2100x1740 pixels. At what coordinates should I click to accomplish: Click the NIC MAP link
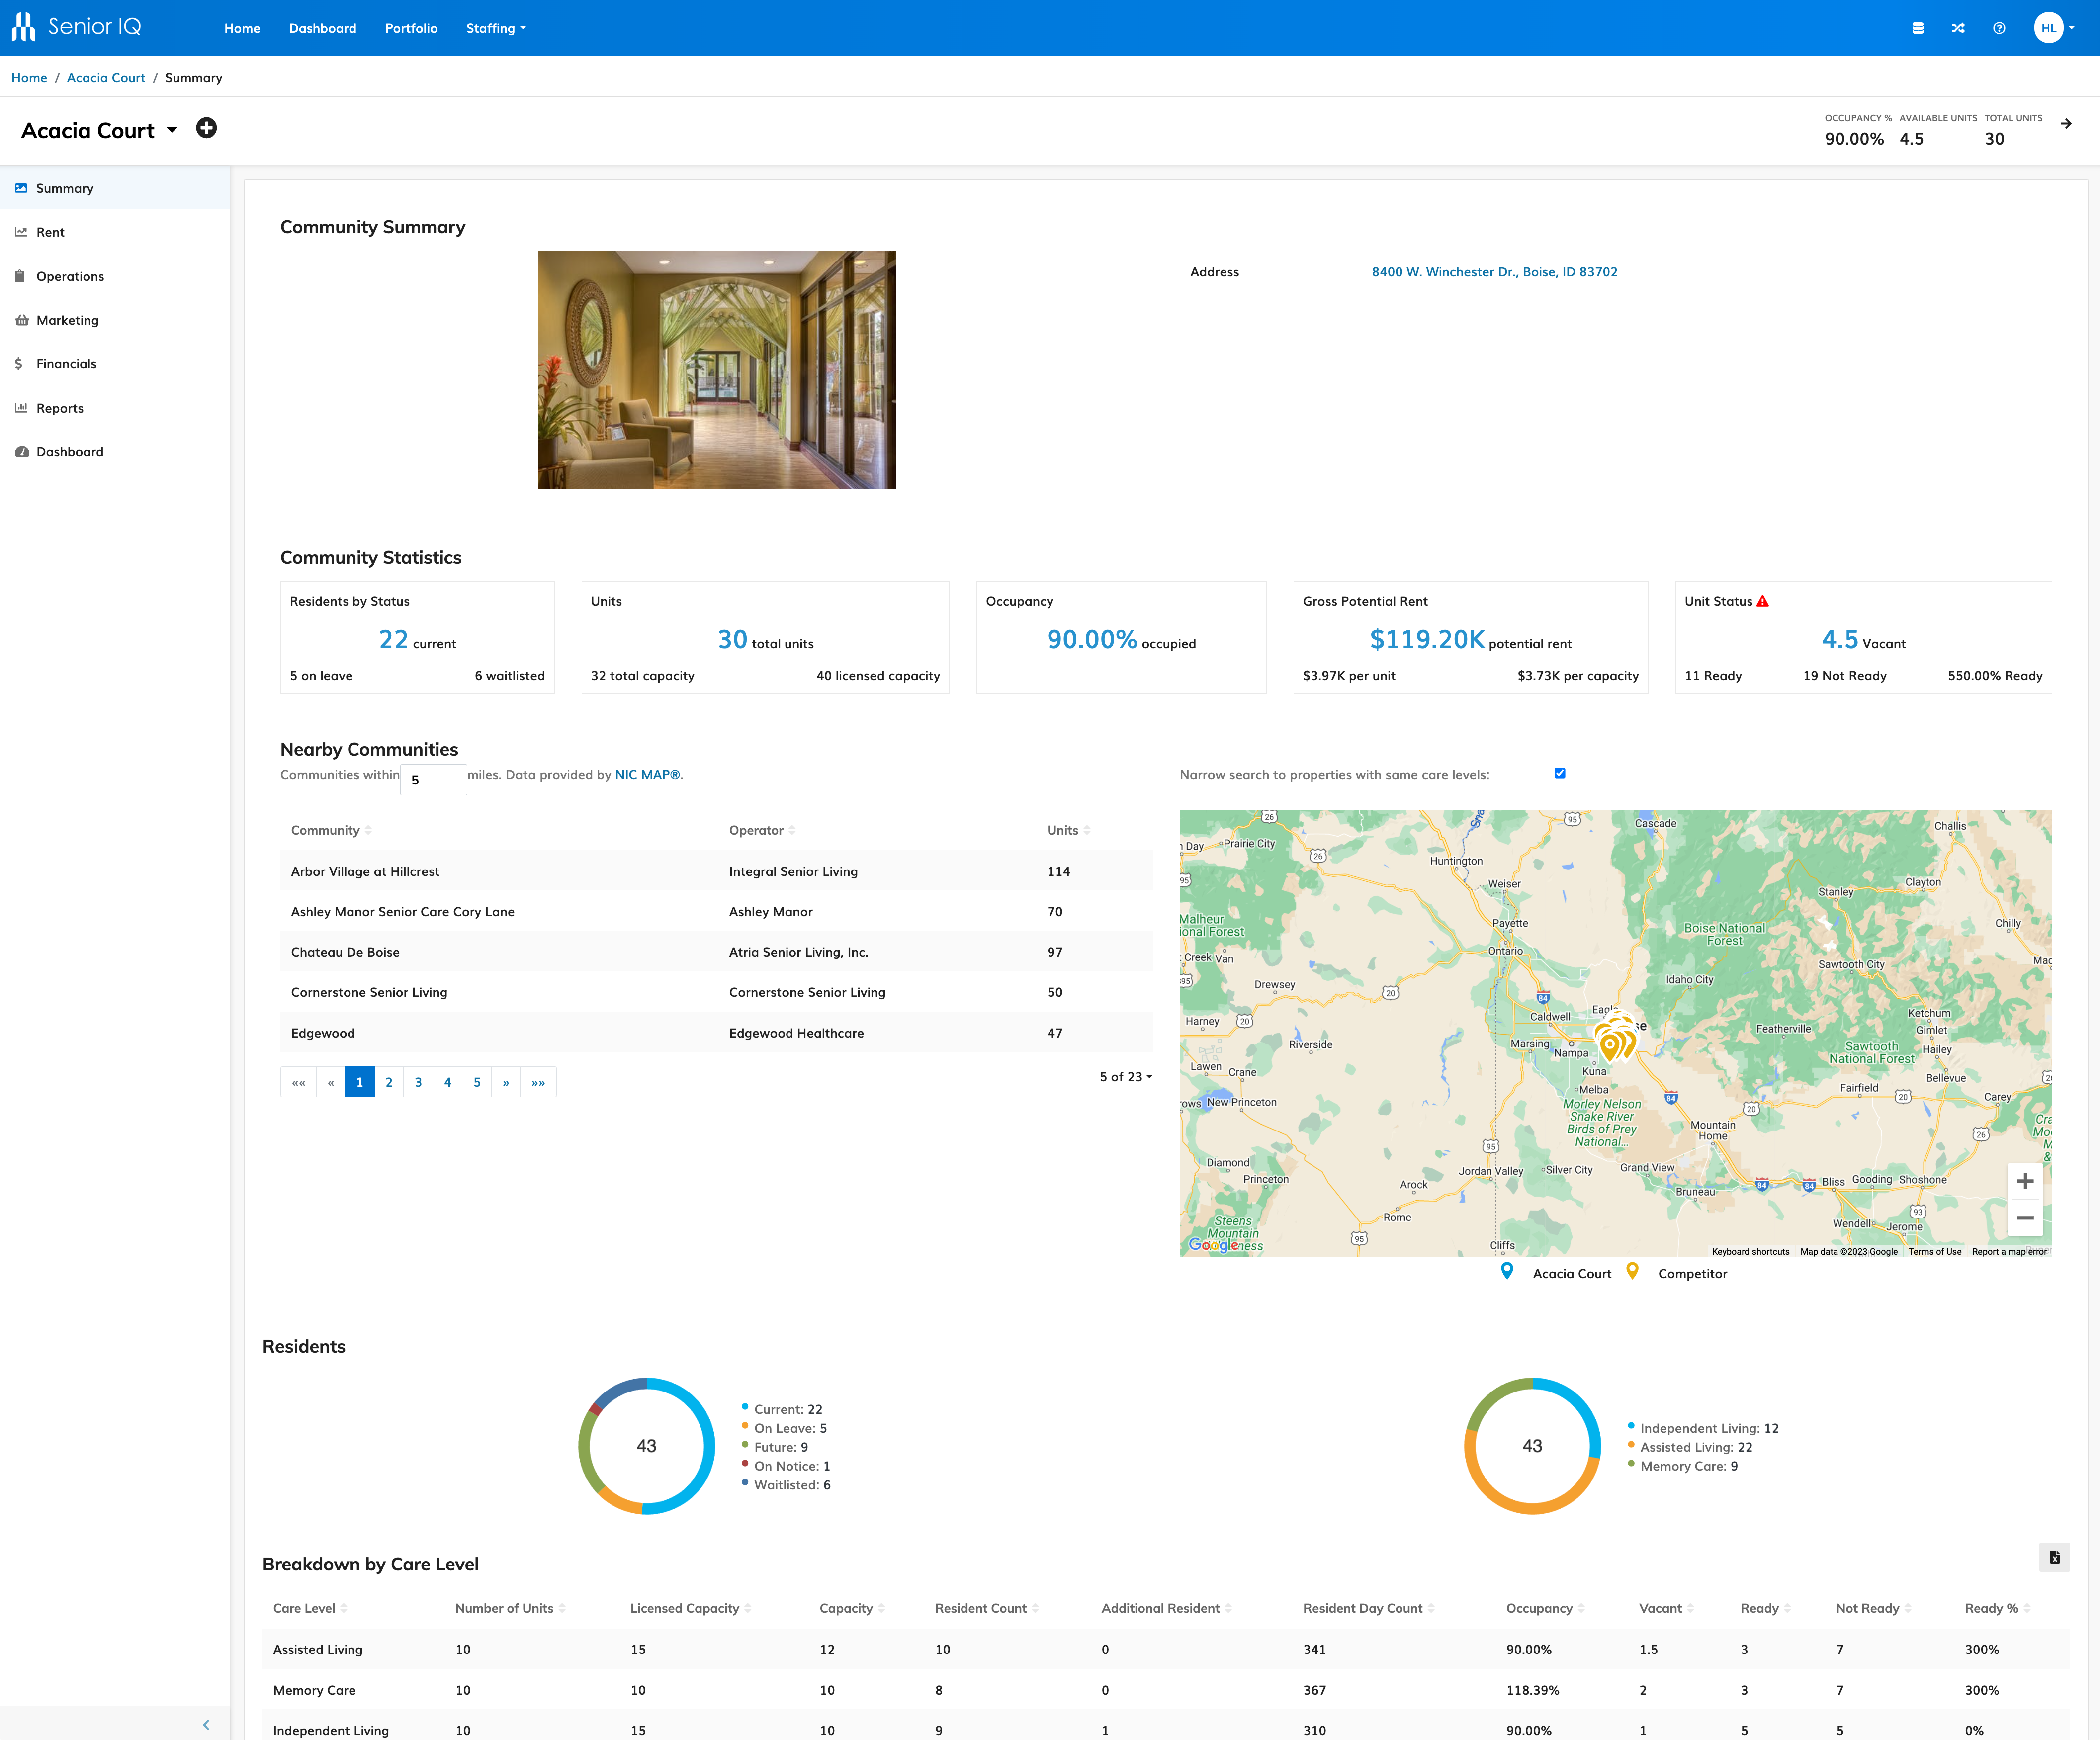tap(648, 774)
